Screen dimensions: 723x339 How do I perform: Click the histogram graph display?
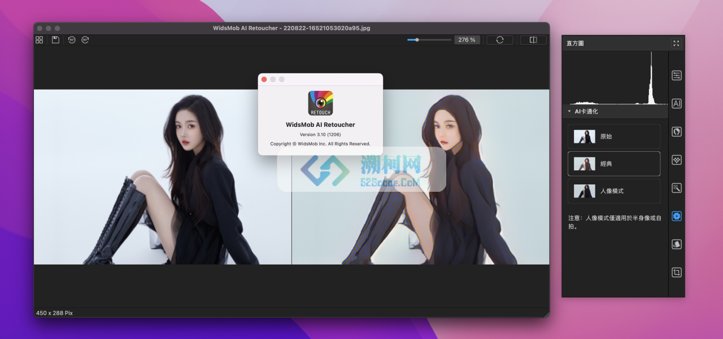(615, 78)
